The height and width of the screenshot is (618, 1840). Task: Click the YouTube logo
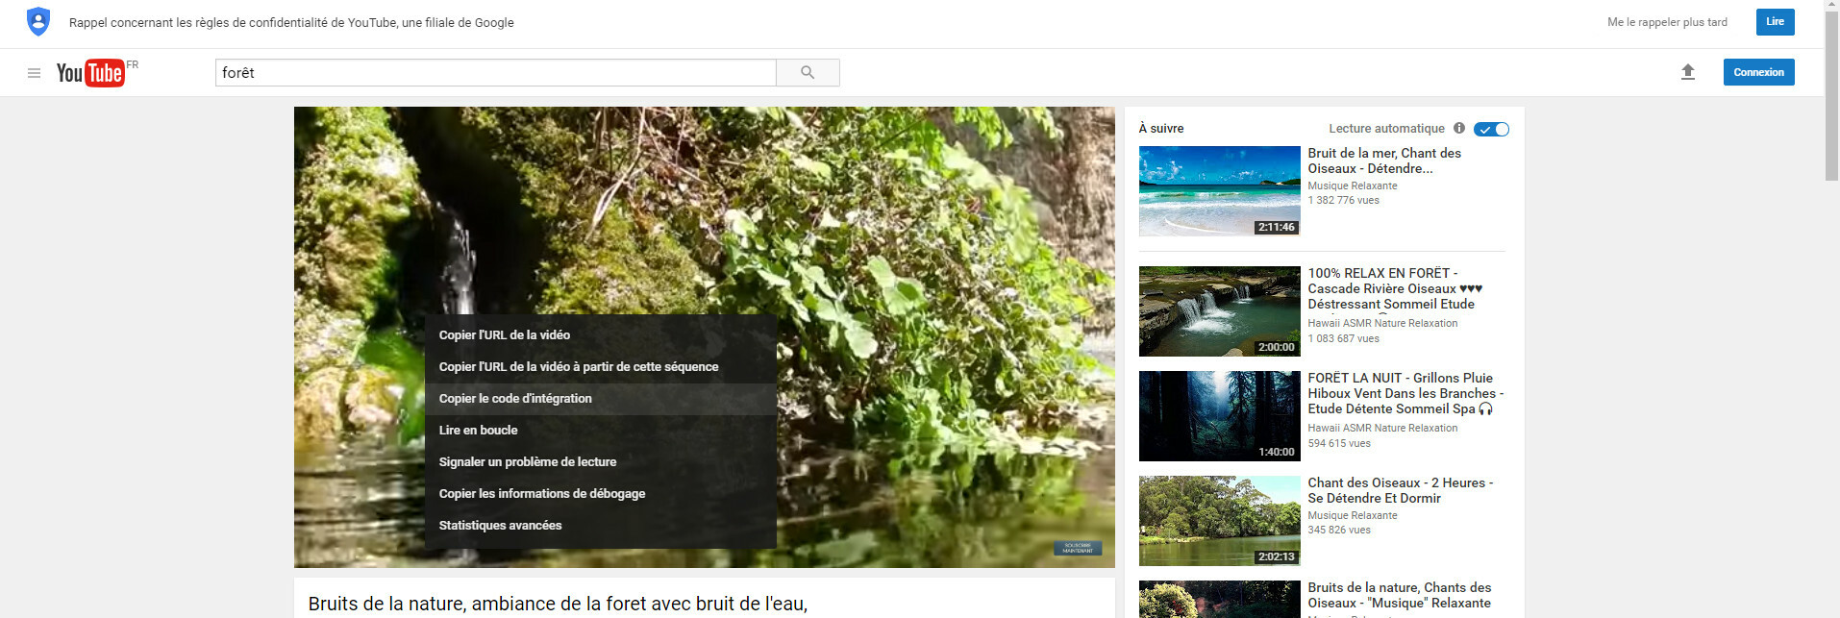(x=90, y=73)
